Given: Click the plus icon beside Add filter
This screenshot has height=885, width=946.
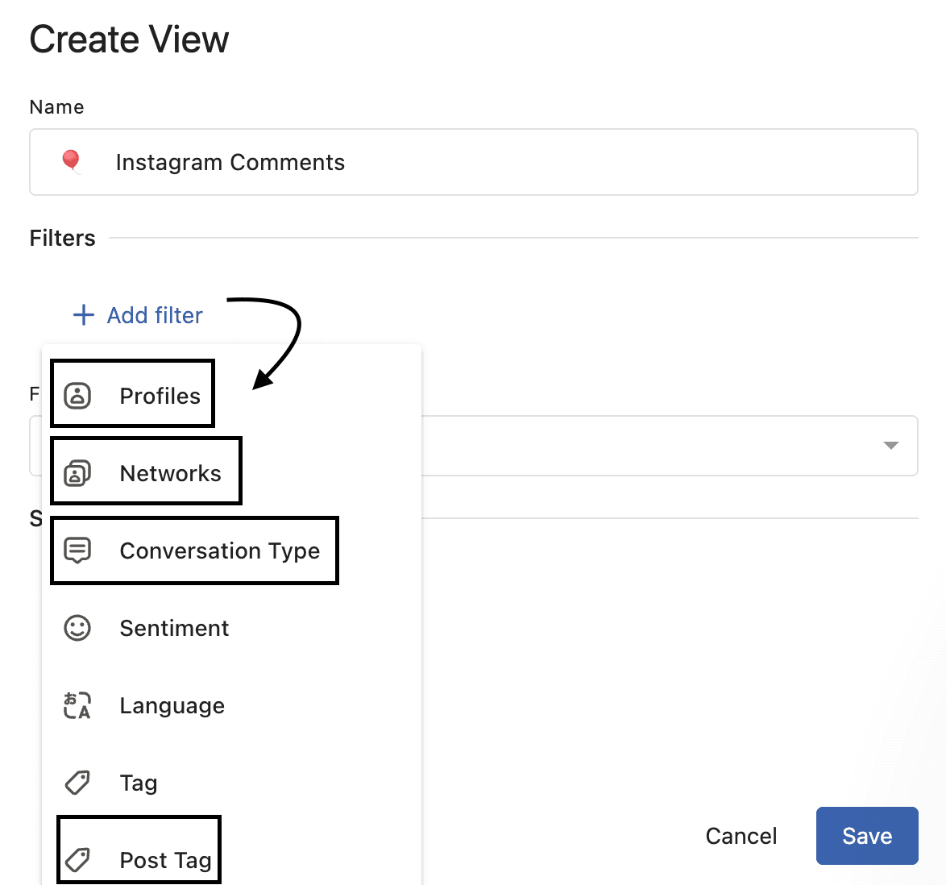Looking at the screenshot, I should pyautogui.click(x=84, y=314).
